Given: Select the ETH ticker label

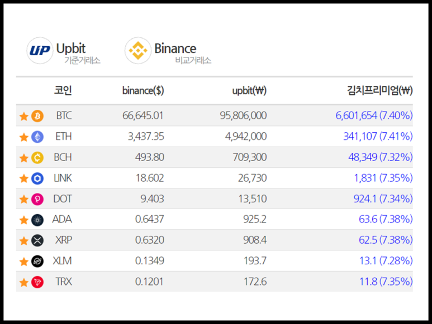Looking at the screenshot, I should pyautogui.click(x=63, y=136).
